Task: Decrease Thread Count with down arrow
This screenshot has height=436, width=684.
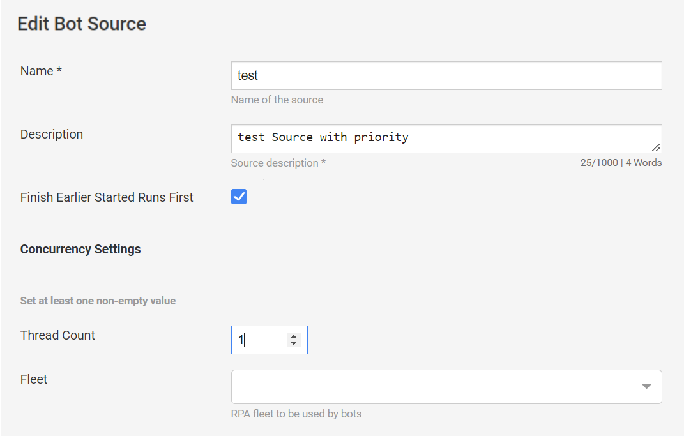Action: [294, 343]
